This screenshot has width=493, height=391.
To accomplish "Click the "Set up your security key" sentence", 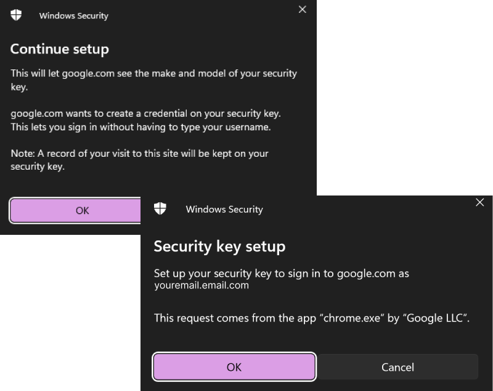I will tap(281, 273).
